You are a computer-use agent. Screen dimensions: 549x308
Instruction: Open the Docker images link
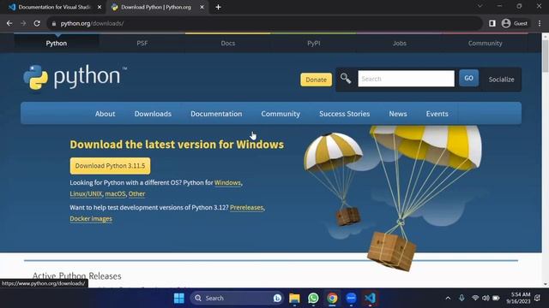click(x=91, y=219)
